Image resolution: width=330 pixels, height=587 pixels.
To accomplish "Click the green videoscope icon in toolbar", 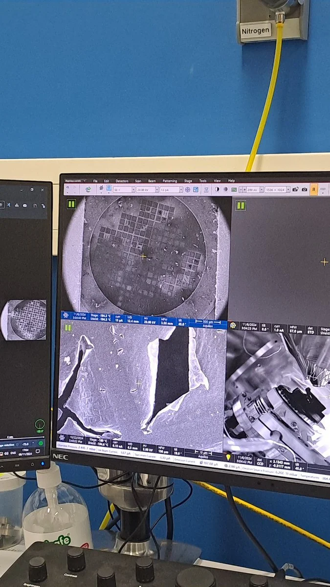I will click(x=234, y=189).
